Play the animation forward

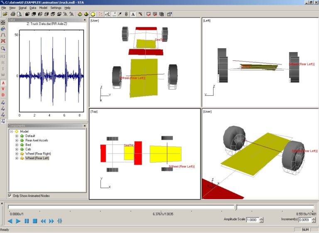coord(18,221)
